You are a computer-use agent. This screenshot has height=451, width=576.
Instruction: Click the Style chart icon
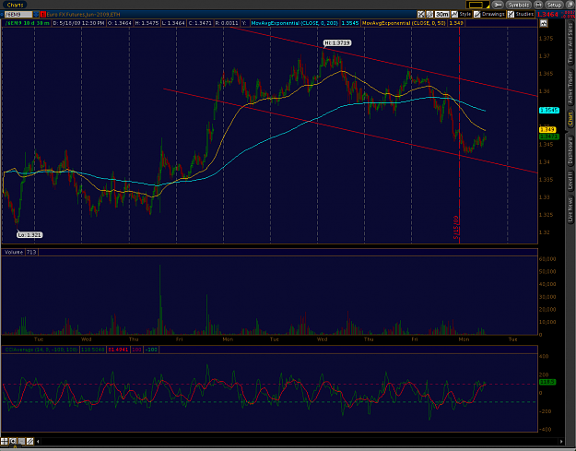click(x=454, y=15)
